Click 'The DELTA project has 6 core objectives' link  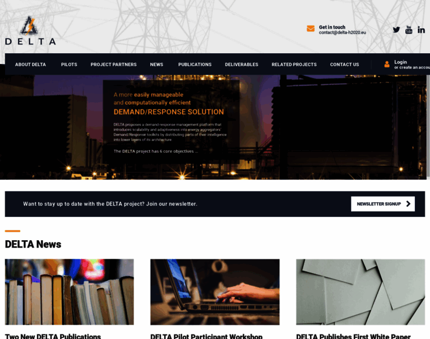[x=156, y=151]
